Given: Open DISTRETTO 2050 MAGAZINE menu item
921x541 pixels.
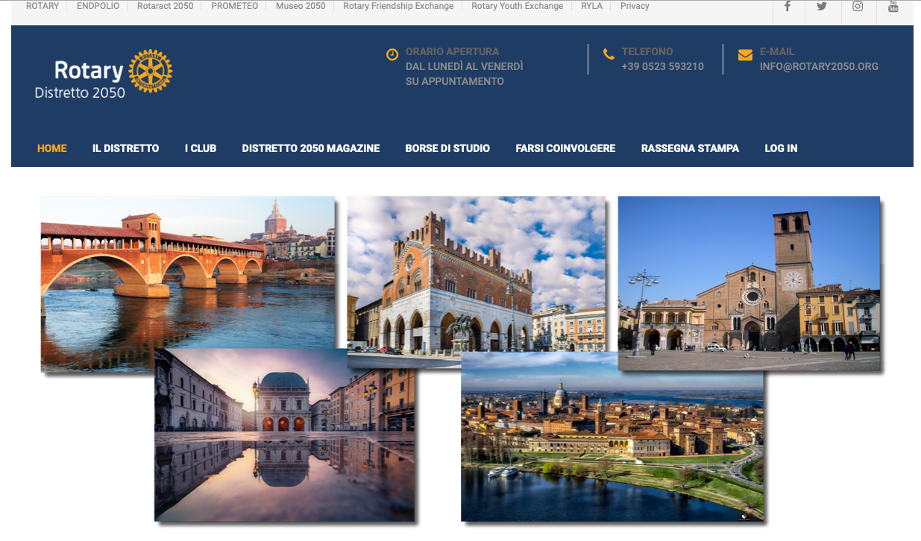Looking at the screenshot, I should (x=311, y=148).
